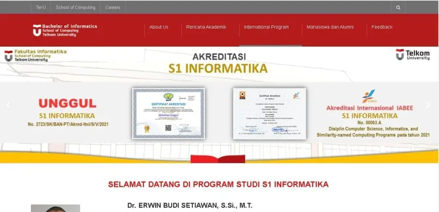
Task: Click the Bachelor of Informatics logo
Action: coord(65,30)
